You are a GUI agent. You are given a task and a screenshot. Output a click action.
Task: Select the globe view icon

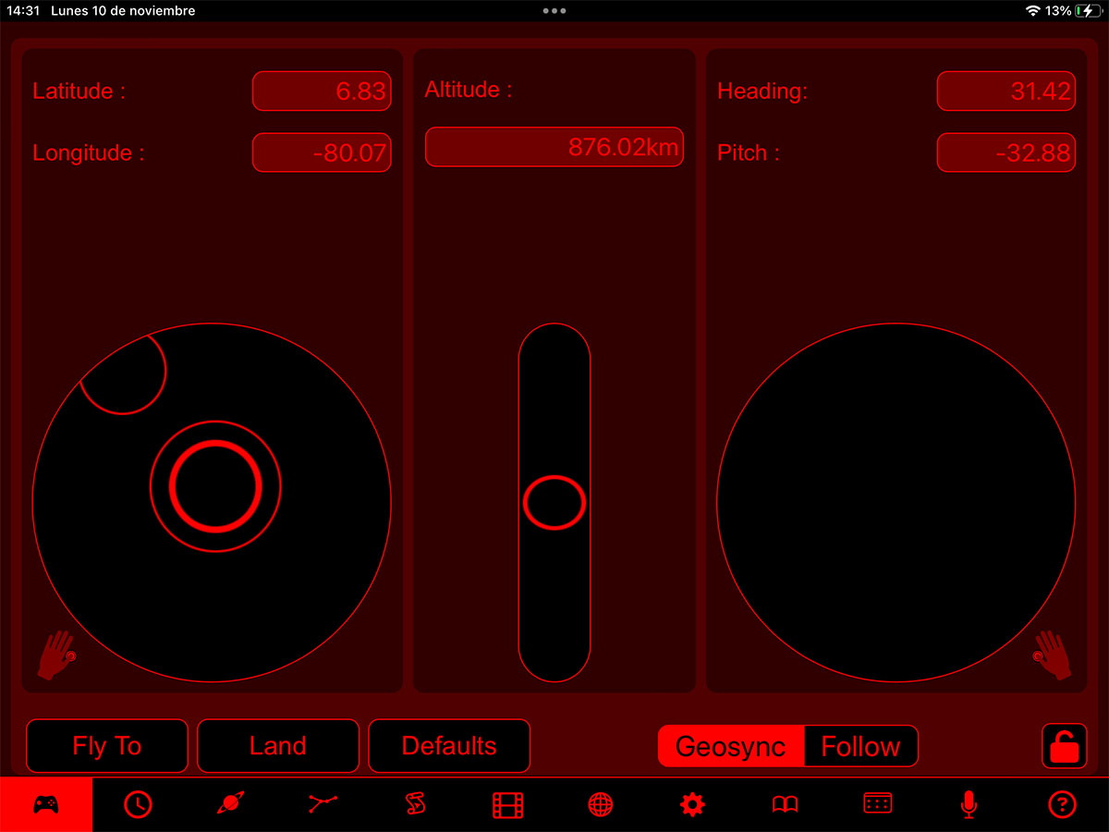tap(600, 804)
